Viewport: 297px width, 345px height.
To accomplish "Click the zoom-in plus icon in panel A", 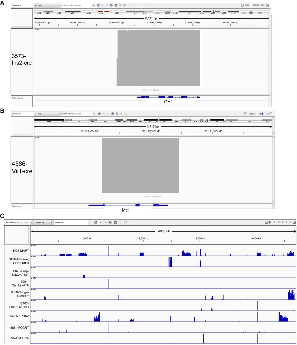I will pos(267,5).
